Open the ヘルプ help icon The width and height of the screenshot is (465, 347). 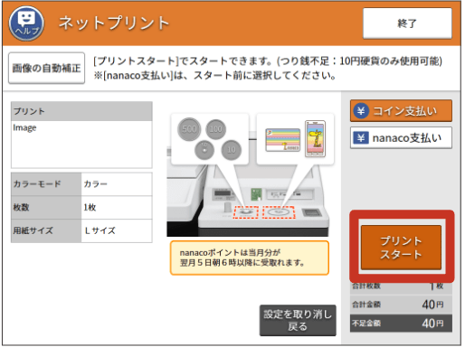(26, 23)
